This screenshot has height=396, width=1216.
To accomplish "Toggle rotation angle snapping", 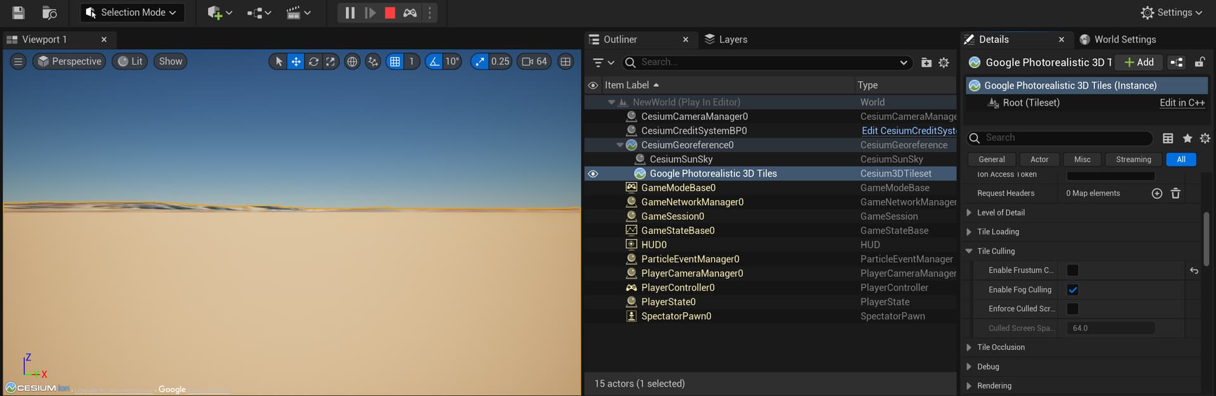I will tap(434, 61).
